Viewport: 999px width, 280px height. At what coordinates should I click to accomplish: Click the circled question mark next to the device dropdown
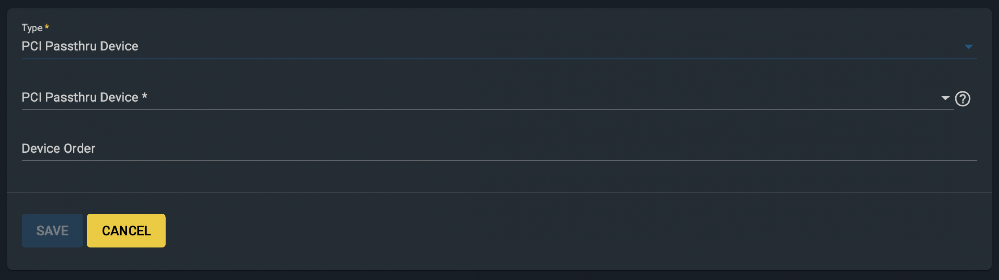(x=963, y=98)
